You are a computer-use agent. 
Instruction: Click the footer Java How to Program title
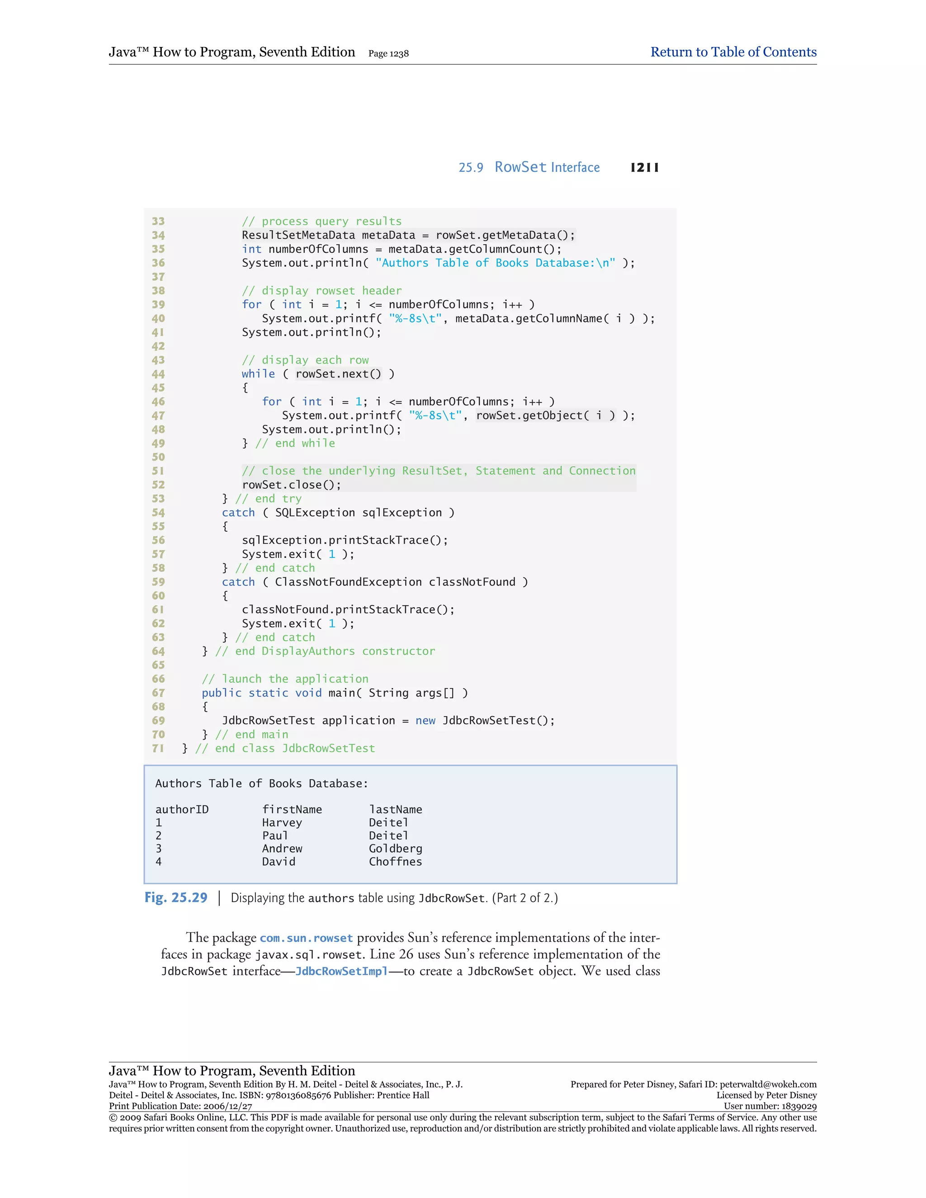(231, 1071)
